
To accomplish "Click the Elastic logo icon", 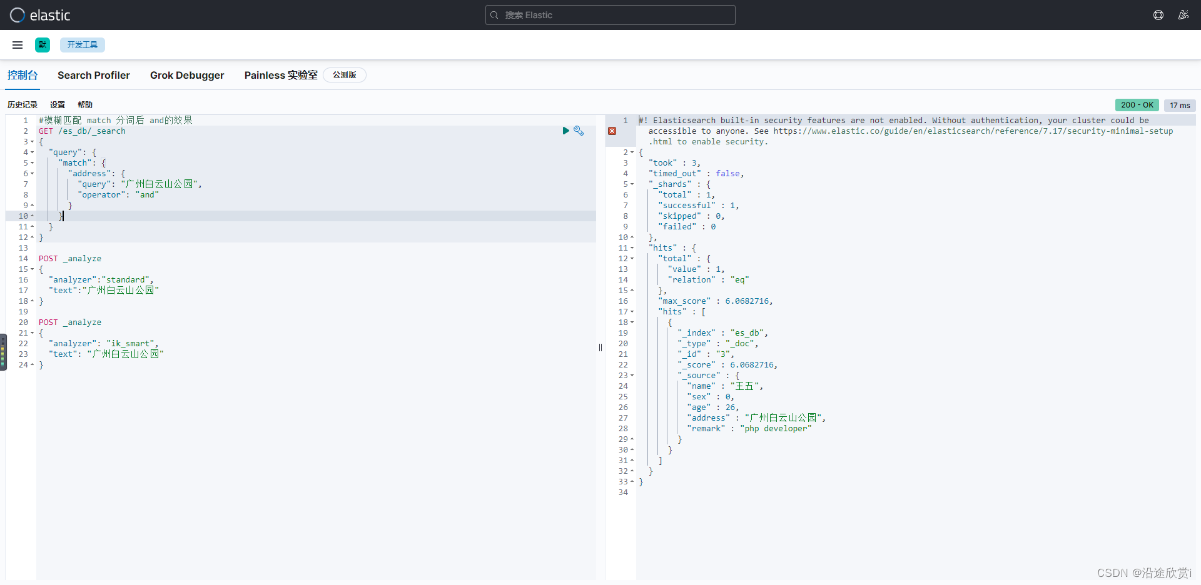I will (x=18, y=15).
